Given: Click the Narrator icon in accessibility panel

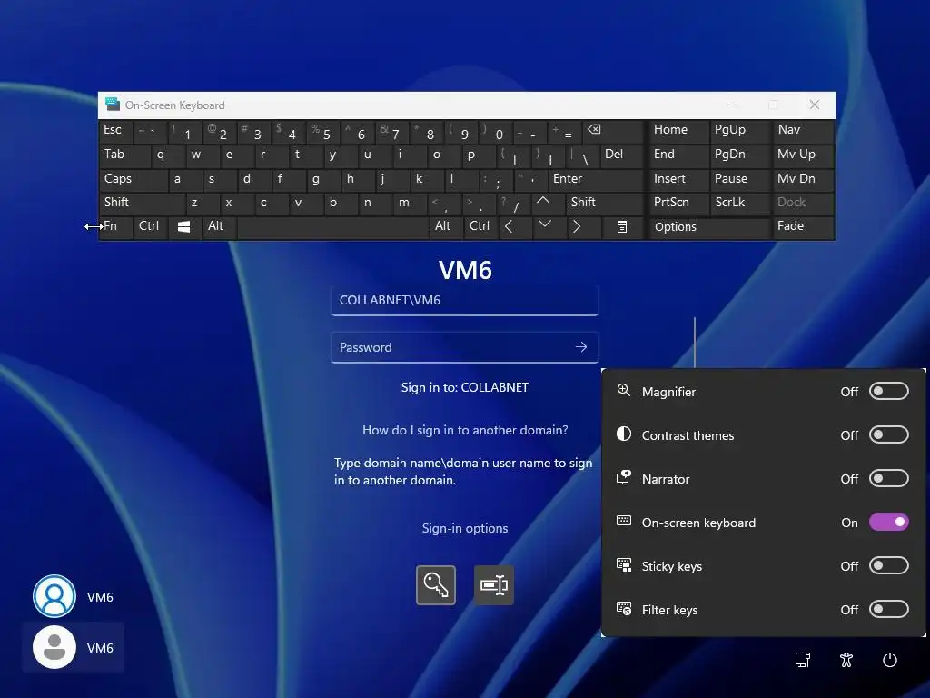Looking at the screenshot, I should coord(623,477).
